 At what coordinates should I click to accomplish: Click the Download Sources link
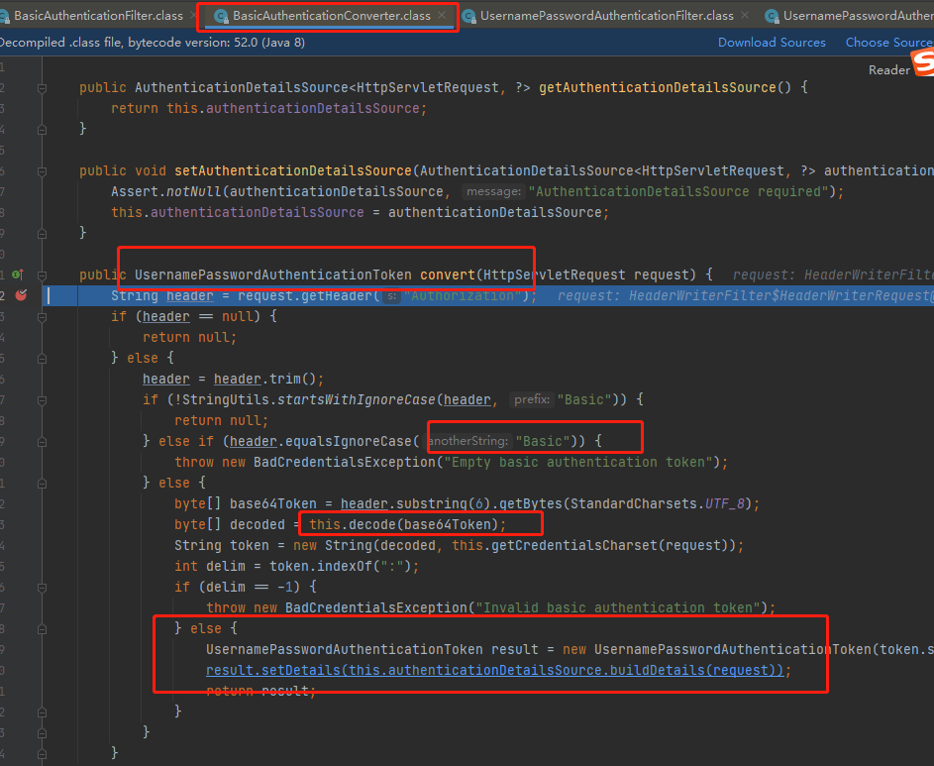(772, 43)
